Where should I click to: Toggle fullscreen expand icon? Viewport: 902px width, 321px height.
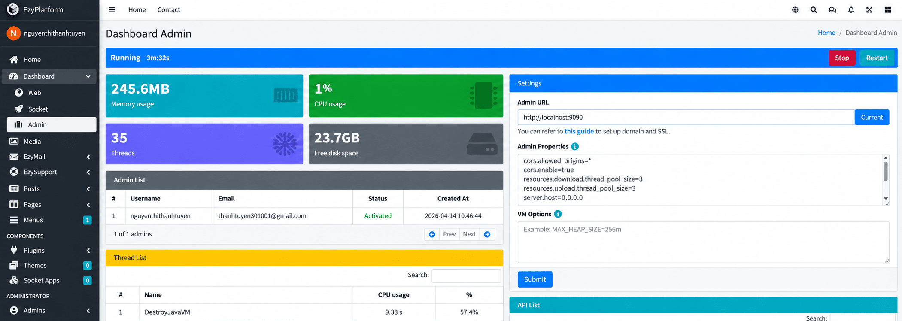(x=869, y=10)
